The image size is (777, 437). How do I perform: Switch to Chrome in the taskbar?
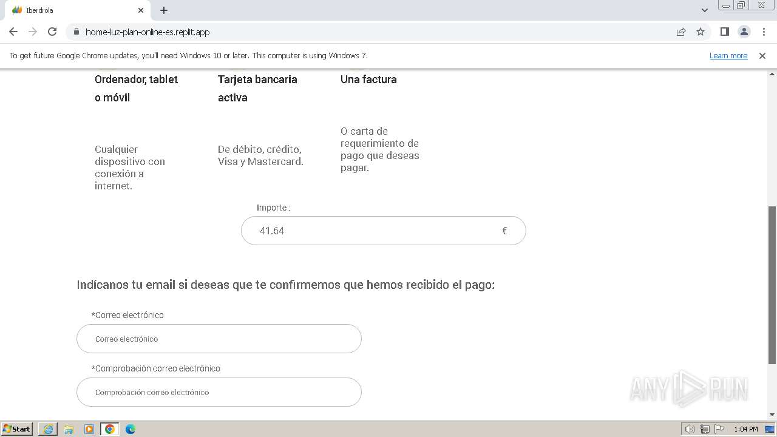(110, 429)
